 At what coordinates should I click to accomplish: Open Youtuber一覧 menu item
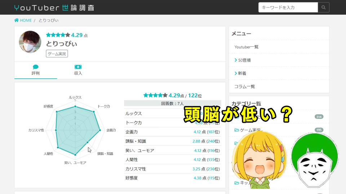pyautogui.click(x=246, y=47)
